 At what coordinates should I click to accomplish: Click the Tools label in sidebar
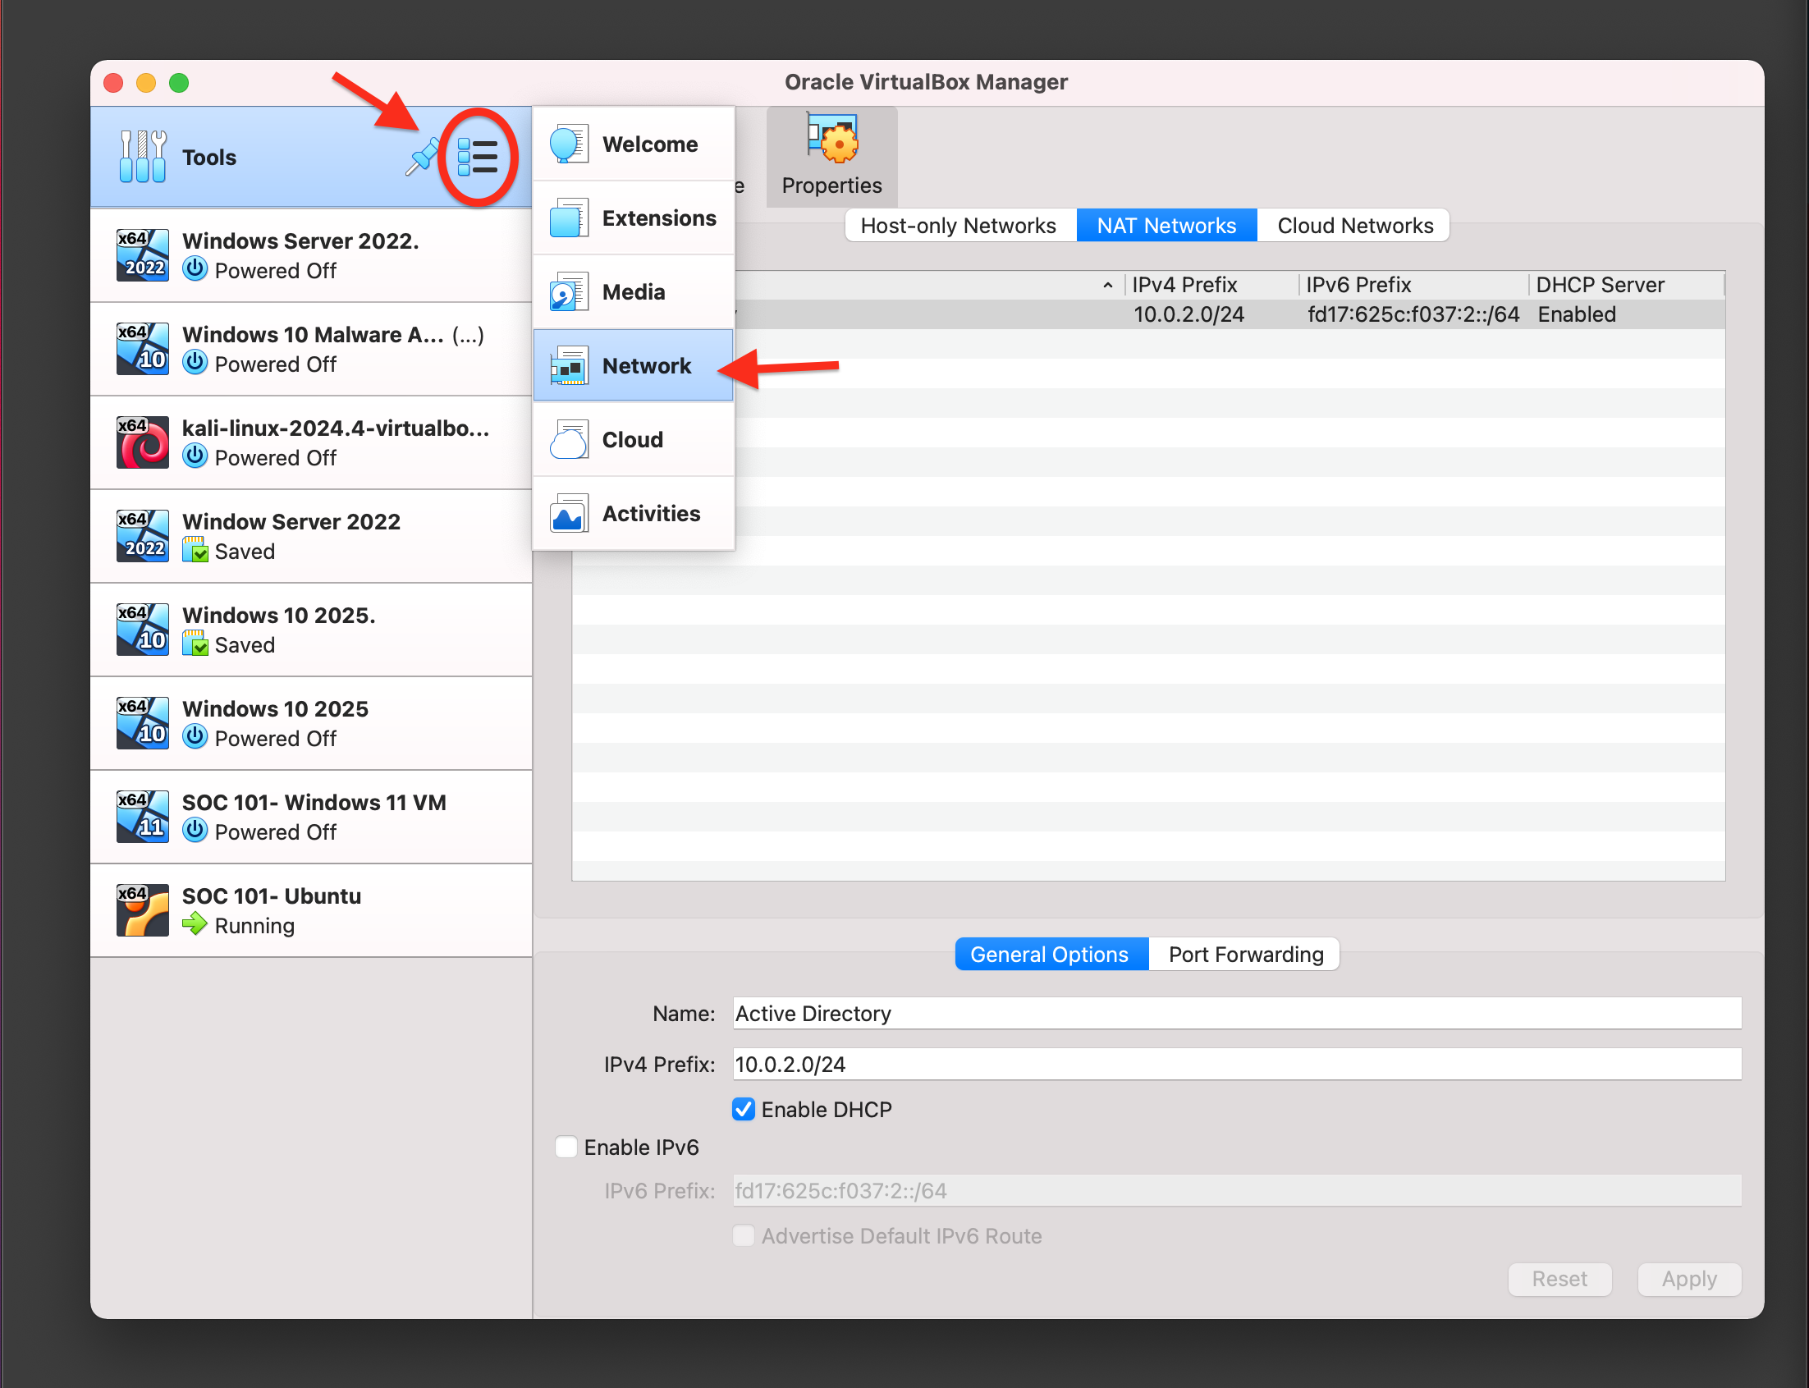pos(209,157)
